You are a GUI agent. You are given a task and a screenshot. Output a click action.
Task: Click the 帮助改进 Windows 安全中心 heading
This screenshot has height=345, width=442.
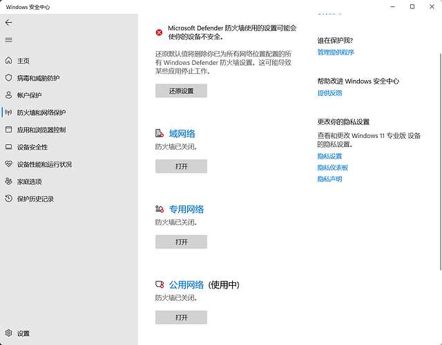(x=358, y=81)
